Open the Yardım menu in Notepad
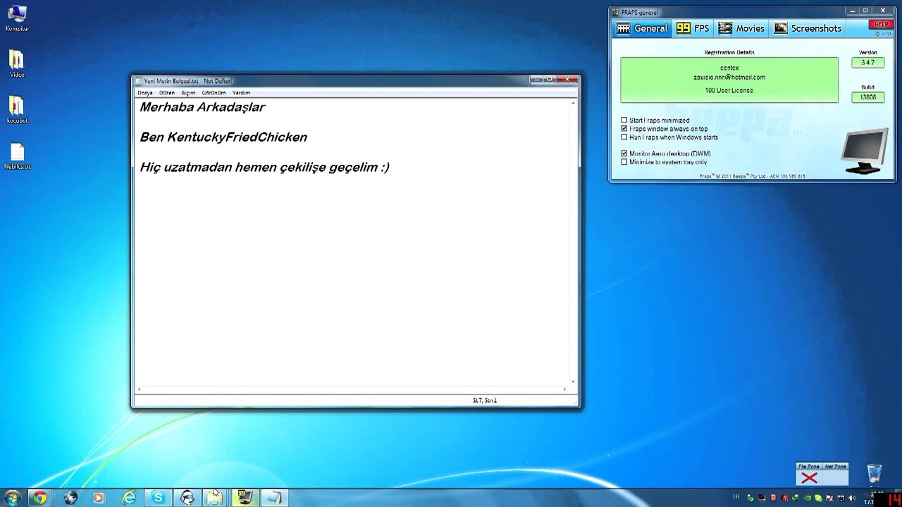 [241, 93]
